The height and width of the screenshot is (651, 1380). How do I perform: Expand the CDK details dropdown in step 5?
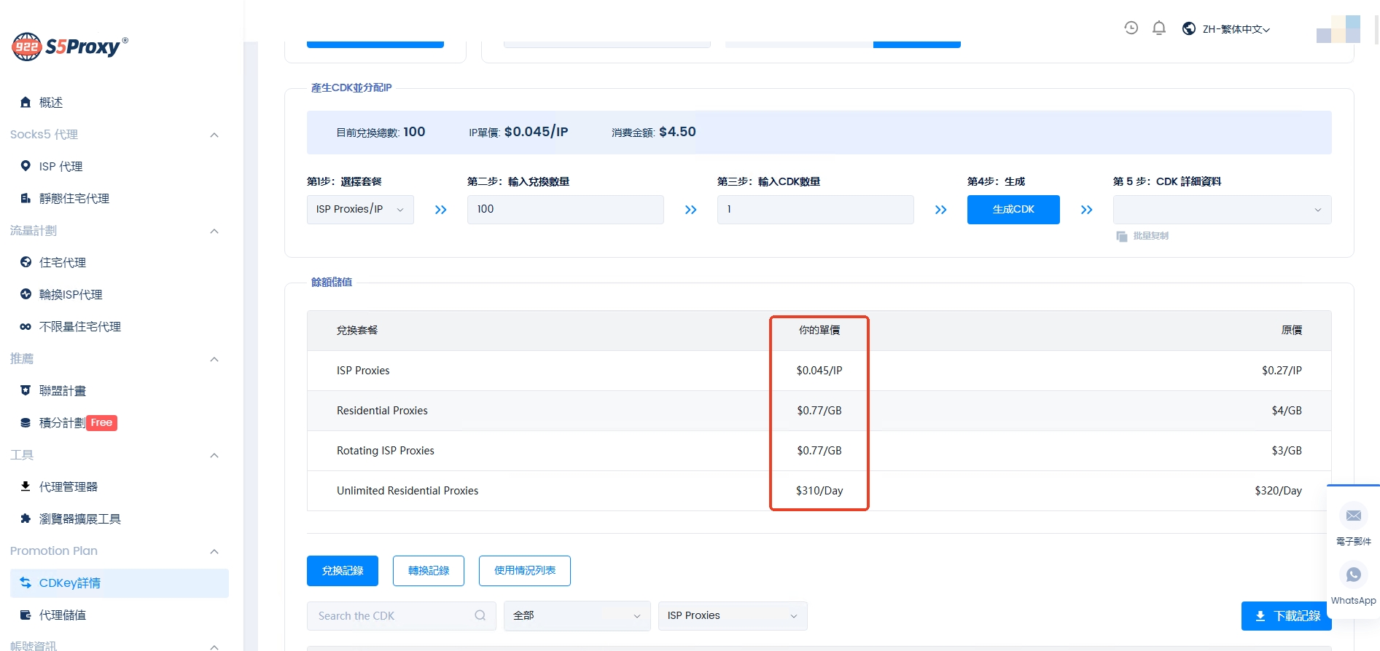[x=1222, y=210]
